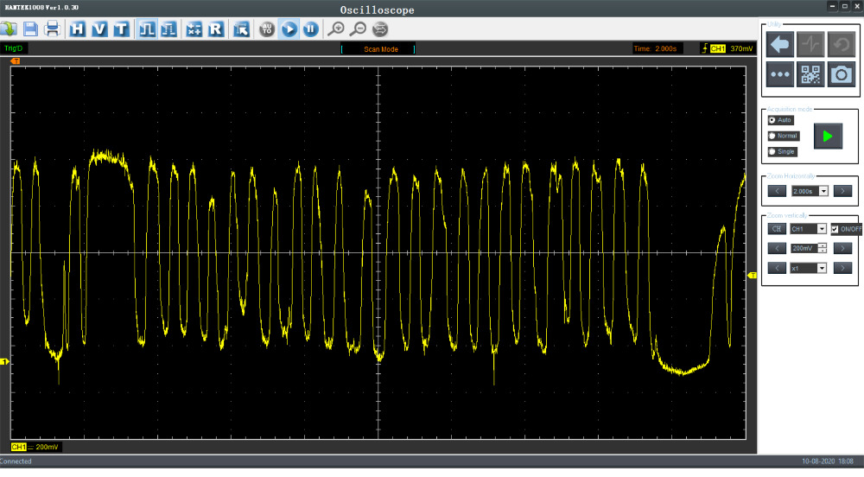Select Single acquisition mode
This screenshot has height=477, width=864.
click(x=783, y=151)
